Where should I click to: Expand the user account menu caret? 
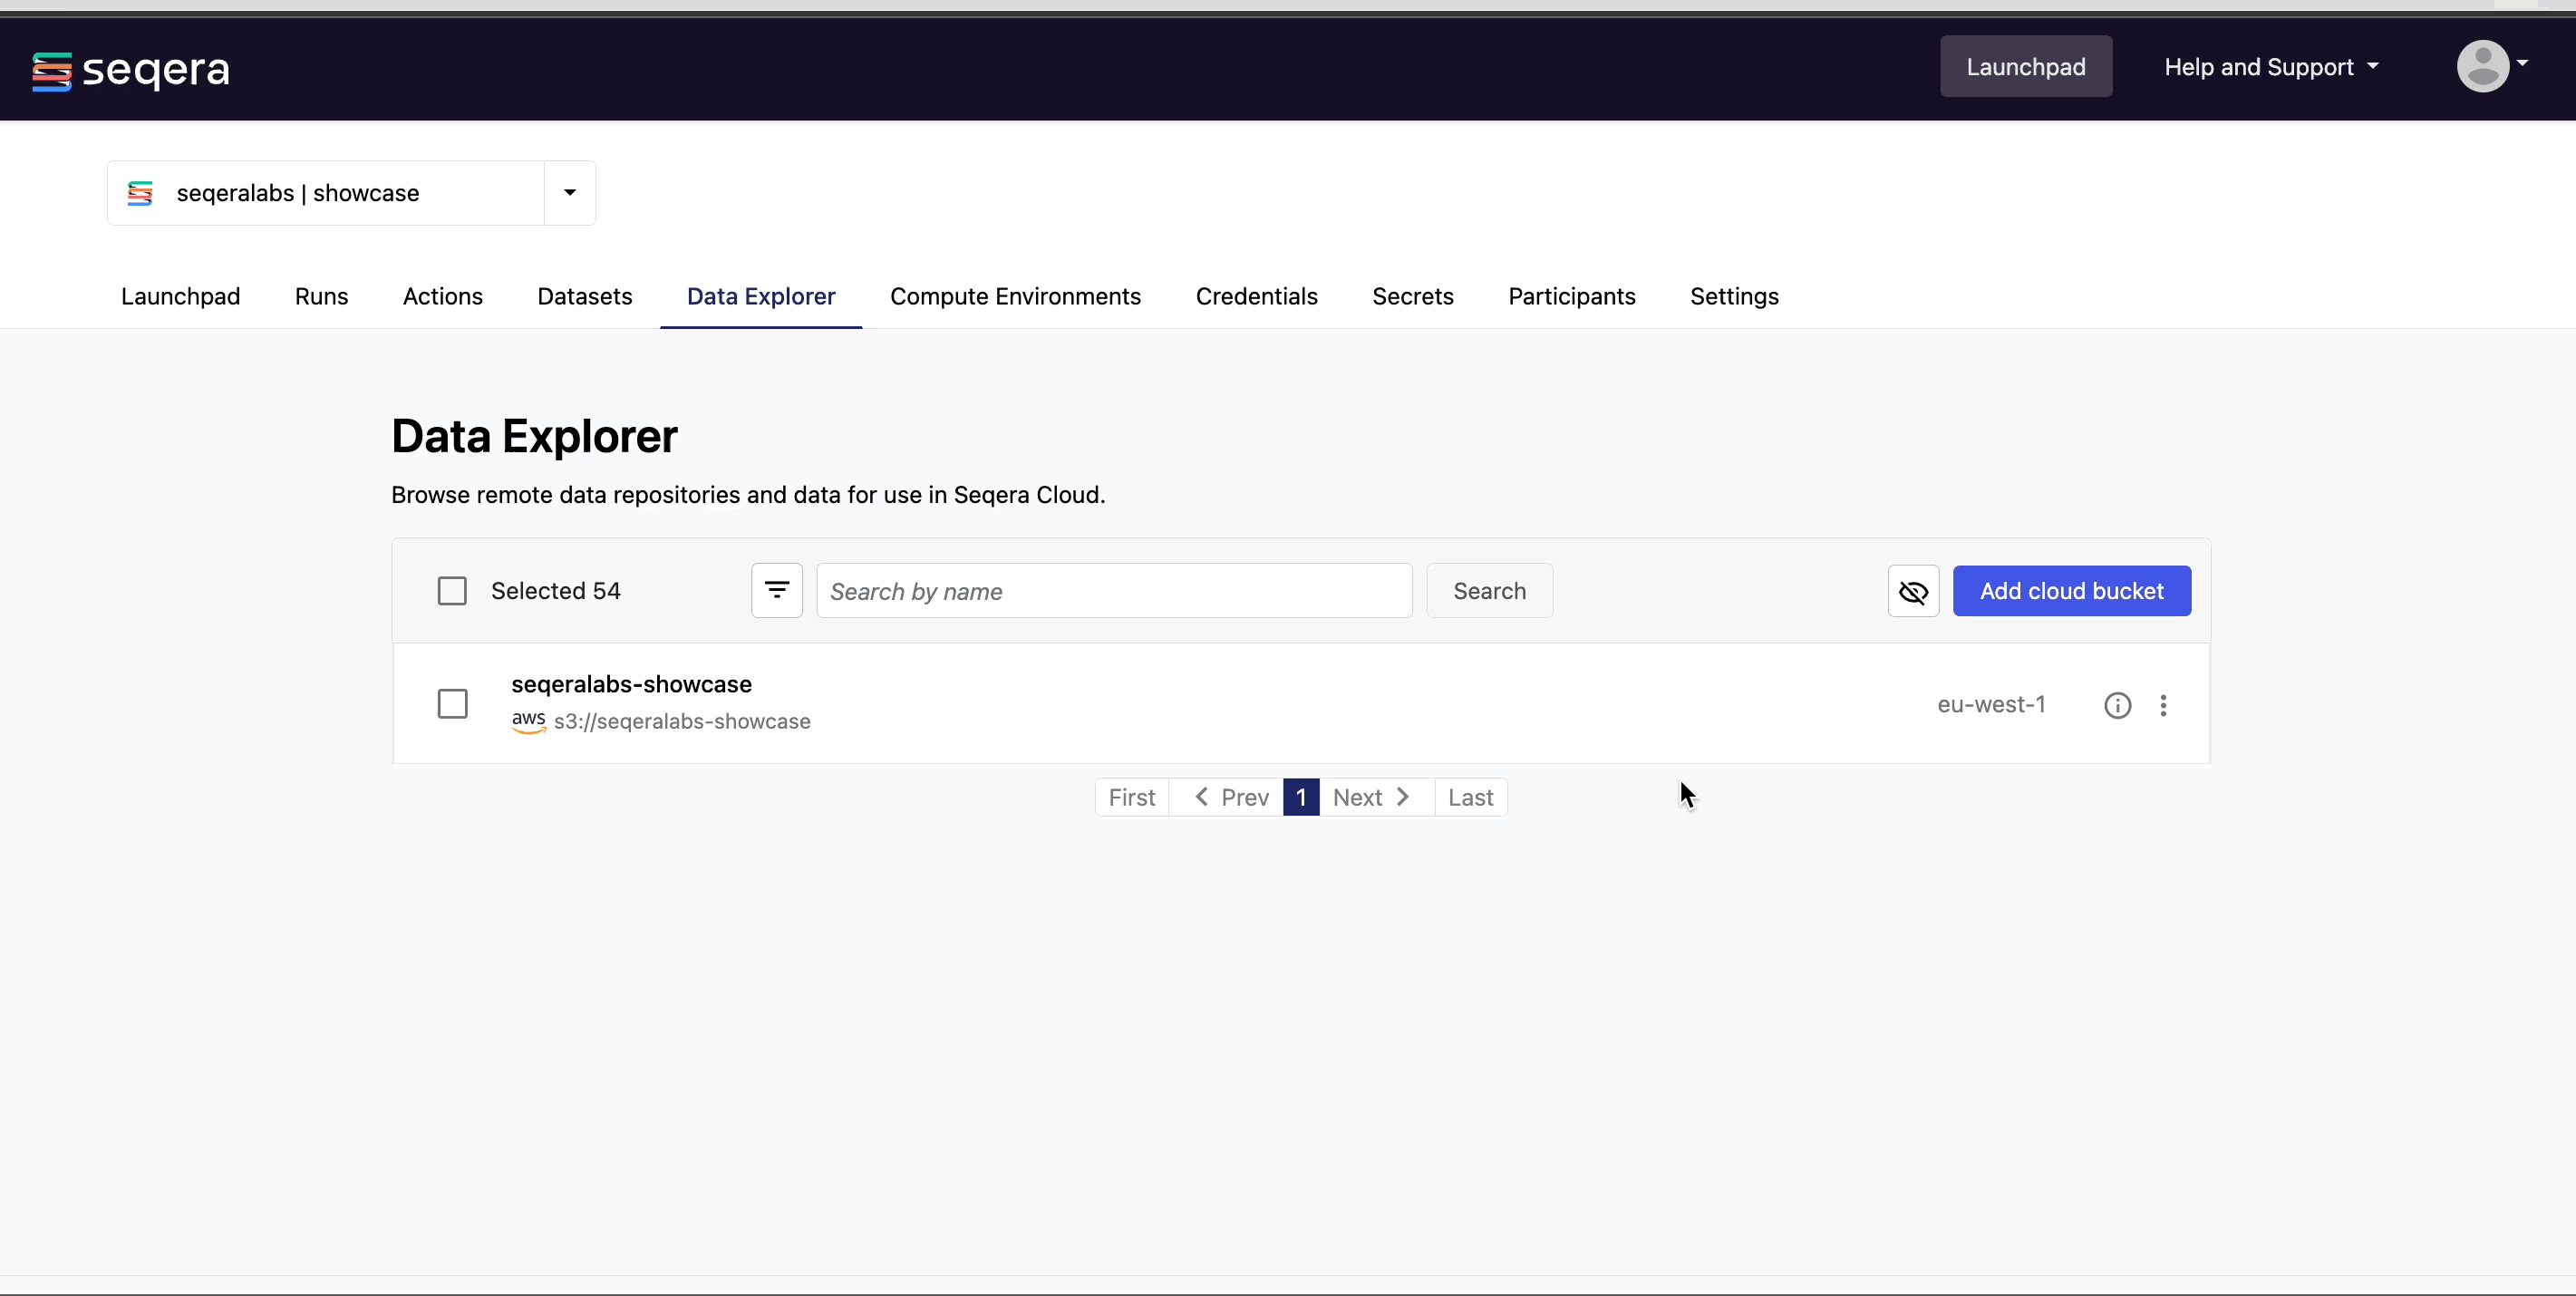tap(2523, 63)
